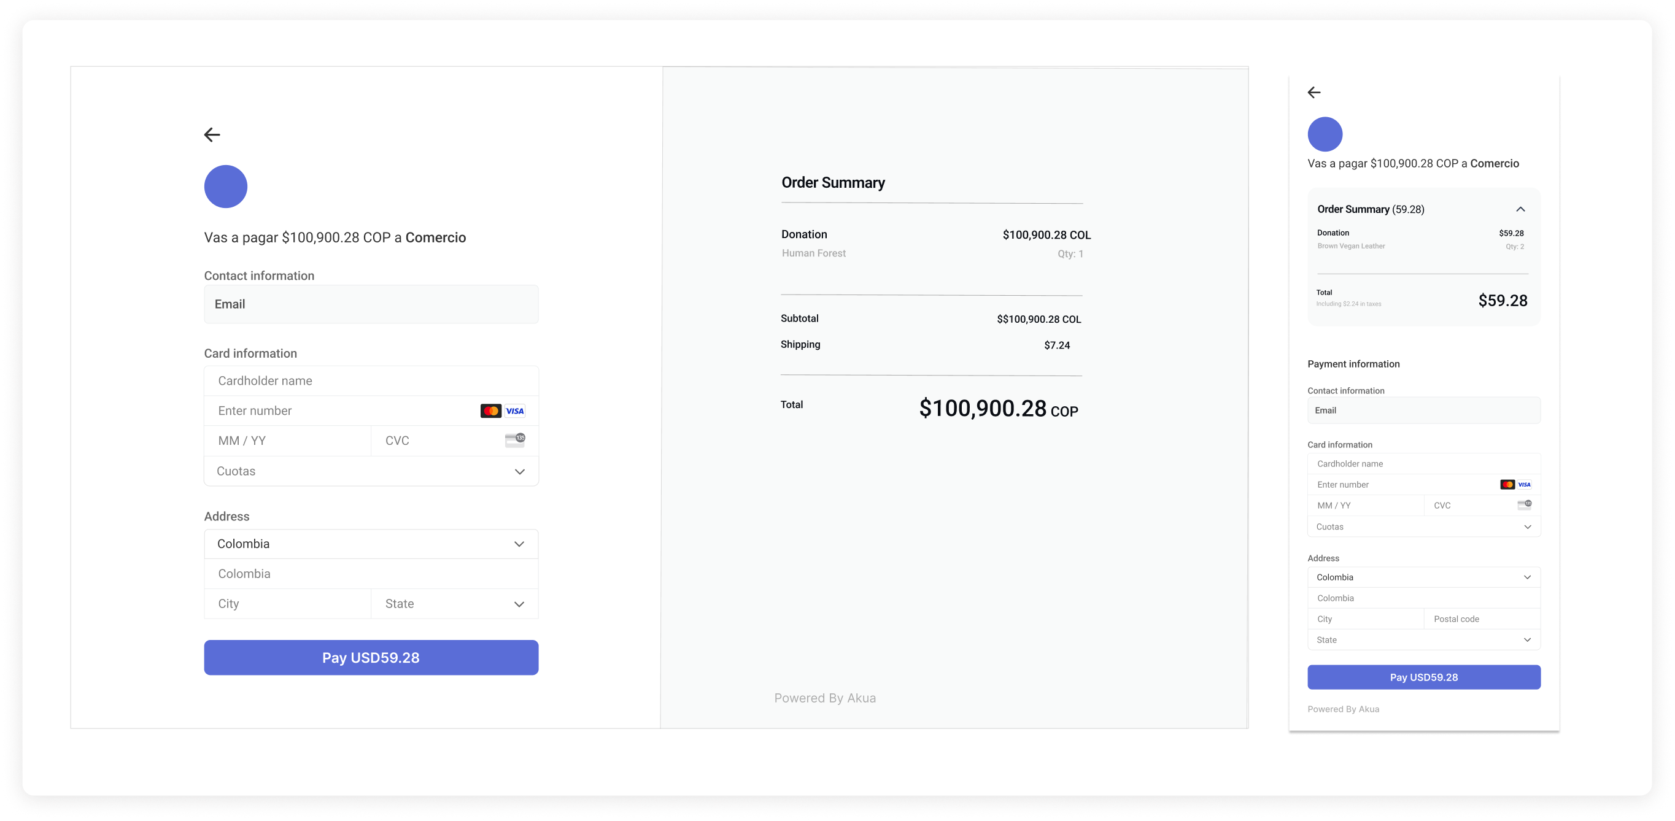The image size is (1675, 821).
Task: Click the desktop Powered By Akua link
Action: click(x=824, y=698)
